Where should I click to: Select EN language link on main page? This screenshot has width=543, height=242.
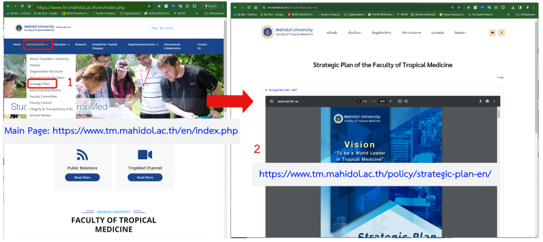pos(162,28)
